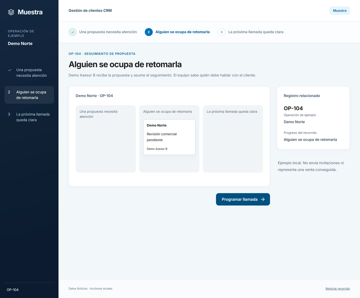The image size is (360, 298).
Task: Go to step 3 in the top stepper
Action: [251, 32]
